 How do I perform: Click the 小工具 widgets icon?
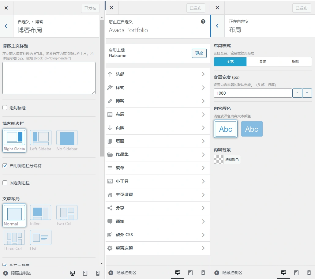coord(110,181)
